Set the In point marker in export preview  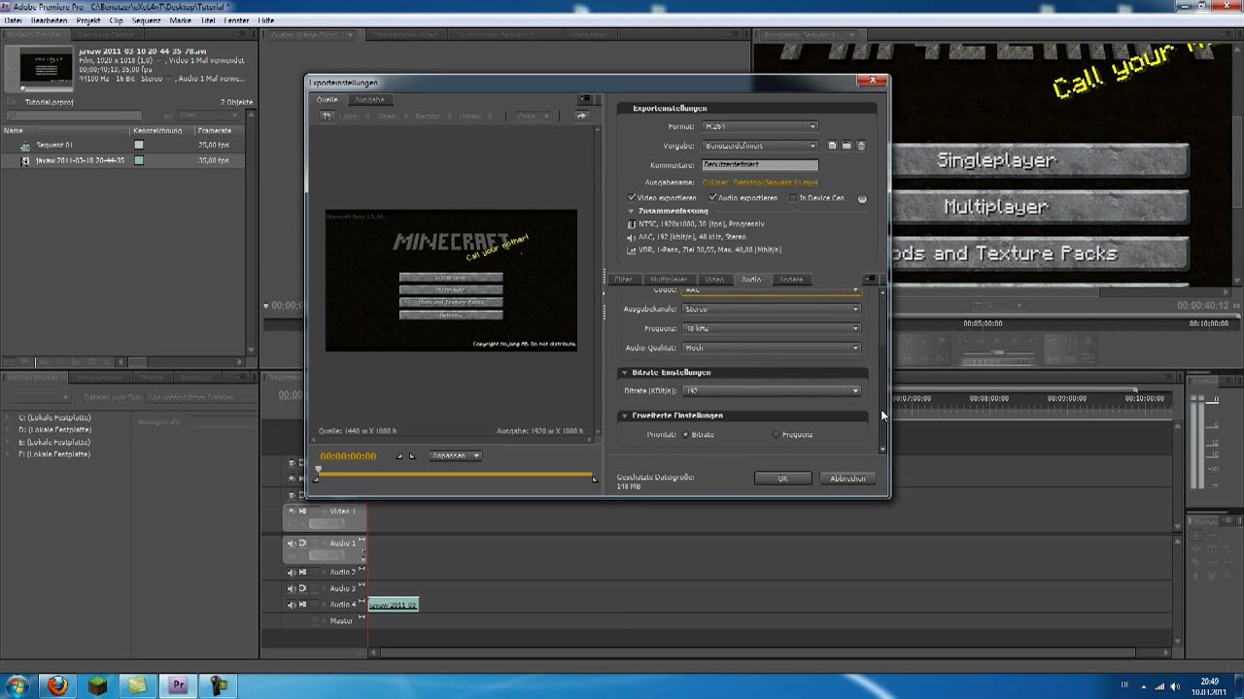399,455
